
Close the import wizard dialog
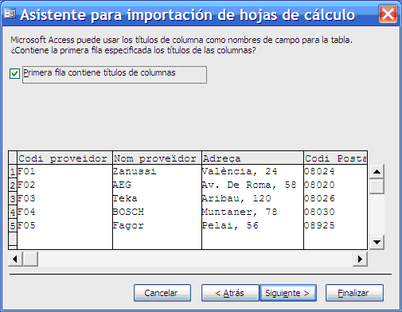click(x=388, y=14)
